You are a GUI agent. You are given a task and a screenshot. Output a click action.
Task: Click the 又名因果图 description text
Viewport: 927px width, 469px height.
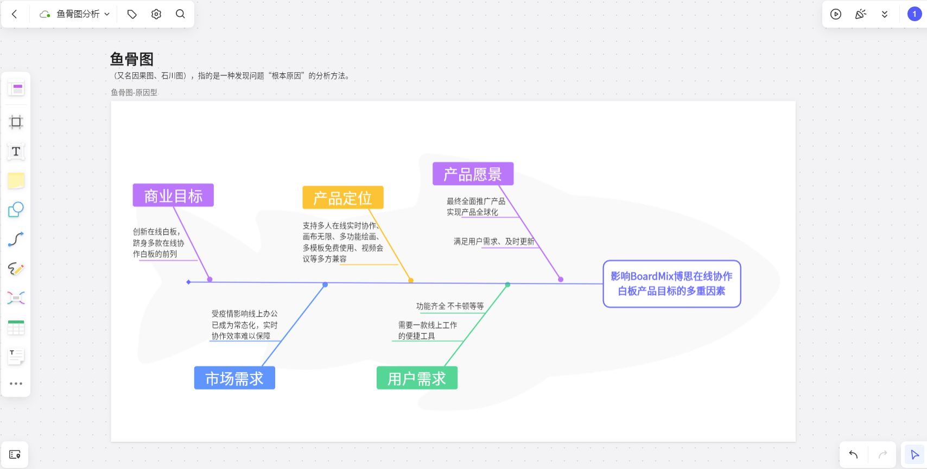pos(232,76)
